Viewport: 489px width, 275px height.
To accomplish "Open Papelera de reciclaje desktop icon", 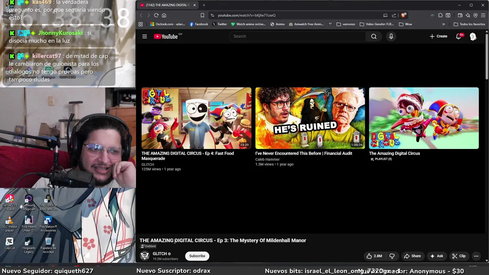I will coord(48,246).
